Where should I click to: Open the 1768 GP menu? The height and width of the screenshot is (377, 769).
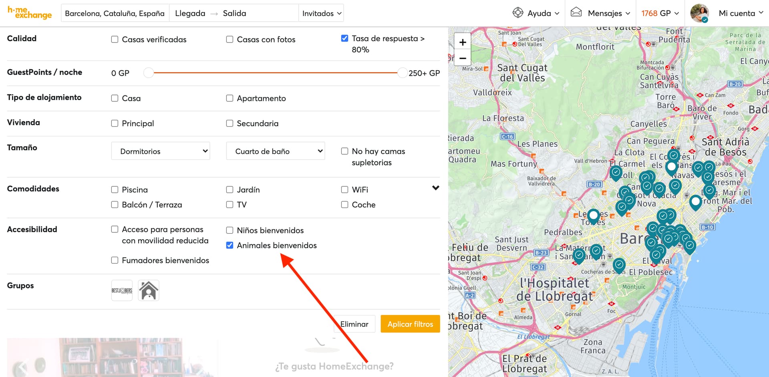click(x=660, y=13)
